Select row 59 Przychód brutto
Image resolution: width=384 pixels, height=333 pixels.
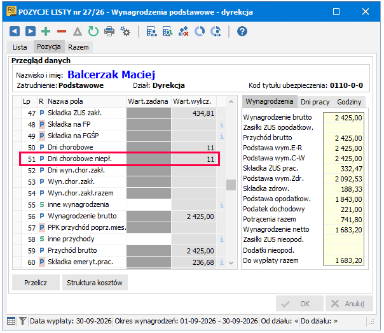pos(120,251)
